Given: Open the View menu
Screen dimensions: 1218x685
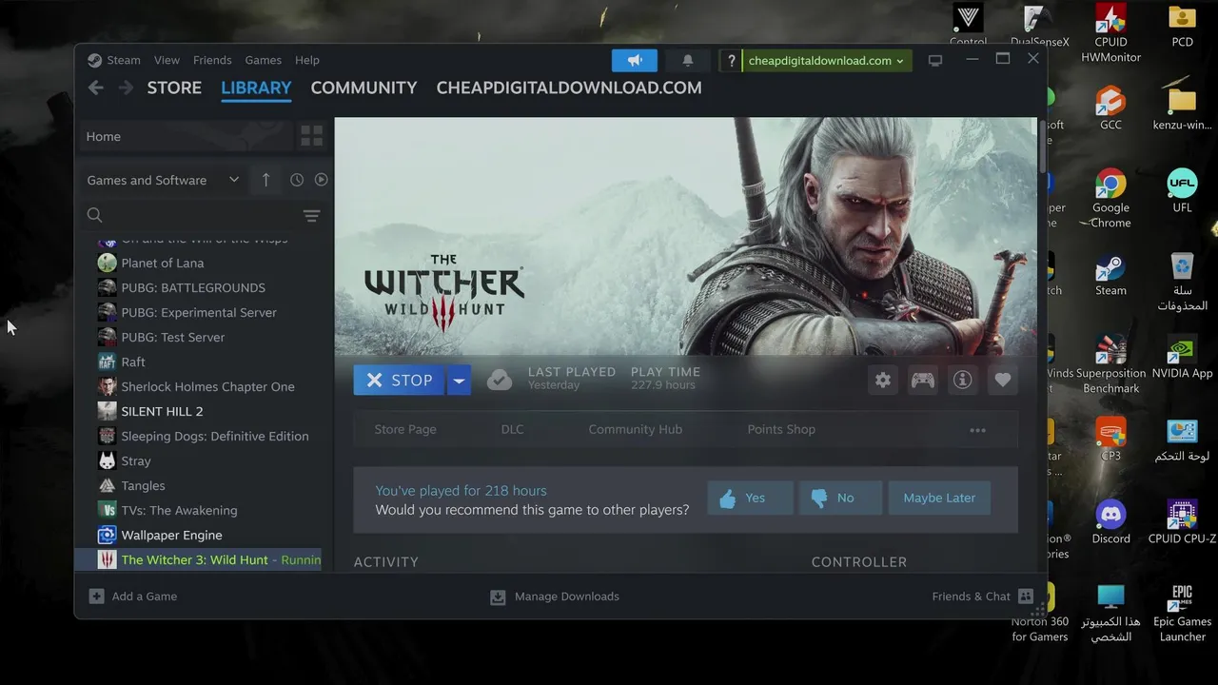Looking at the screenshot, I should coord(167,60).
